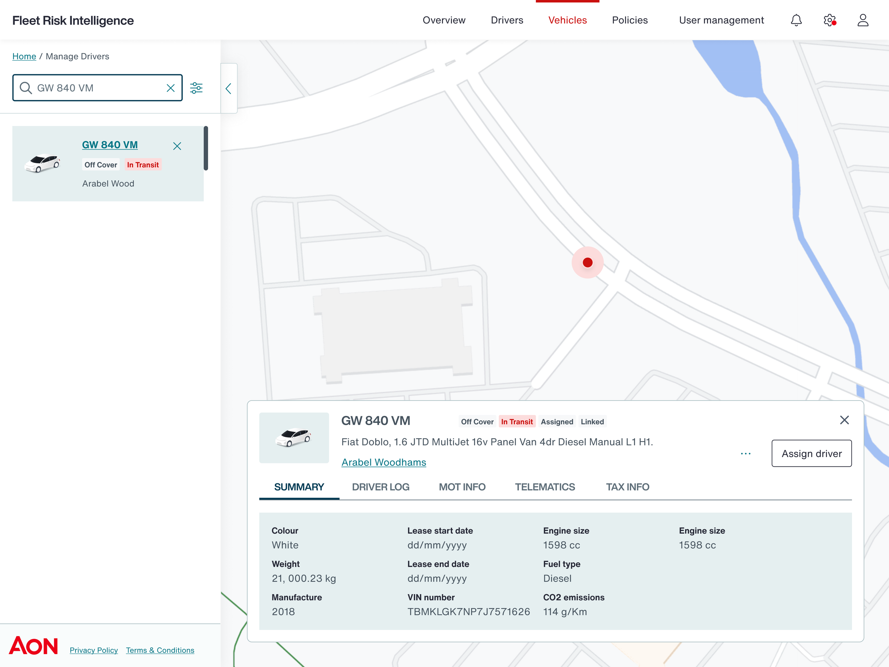
Task: Open the user profile icon
Action: 862,20
